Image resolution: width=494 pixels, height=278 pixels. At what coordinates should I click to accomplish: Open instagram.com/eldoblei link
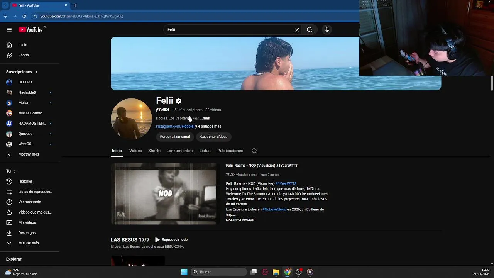(x=175, y=127)
